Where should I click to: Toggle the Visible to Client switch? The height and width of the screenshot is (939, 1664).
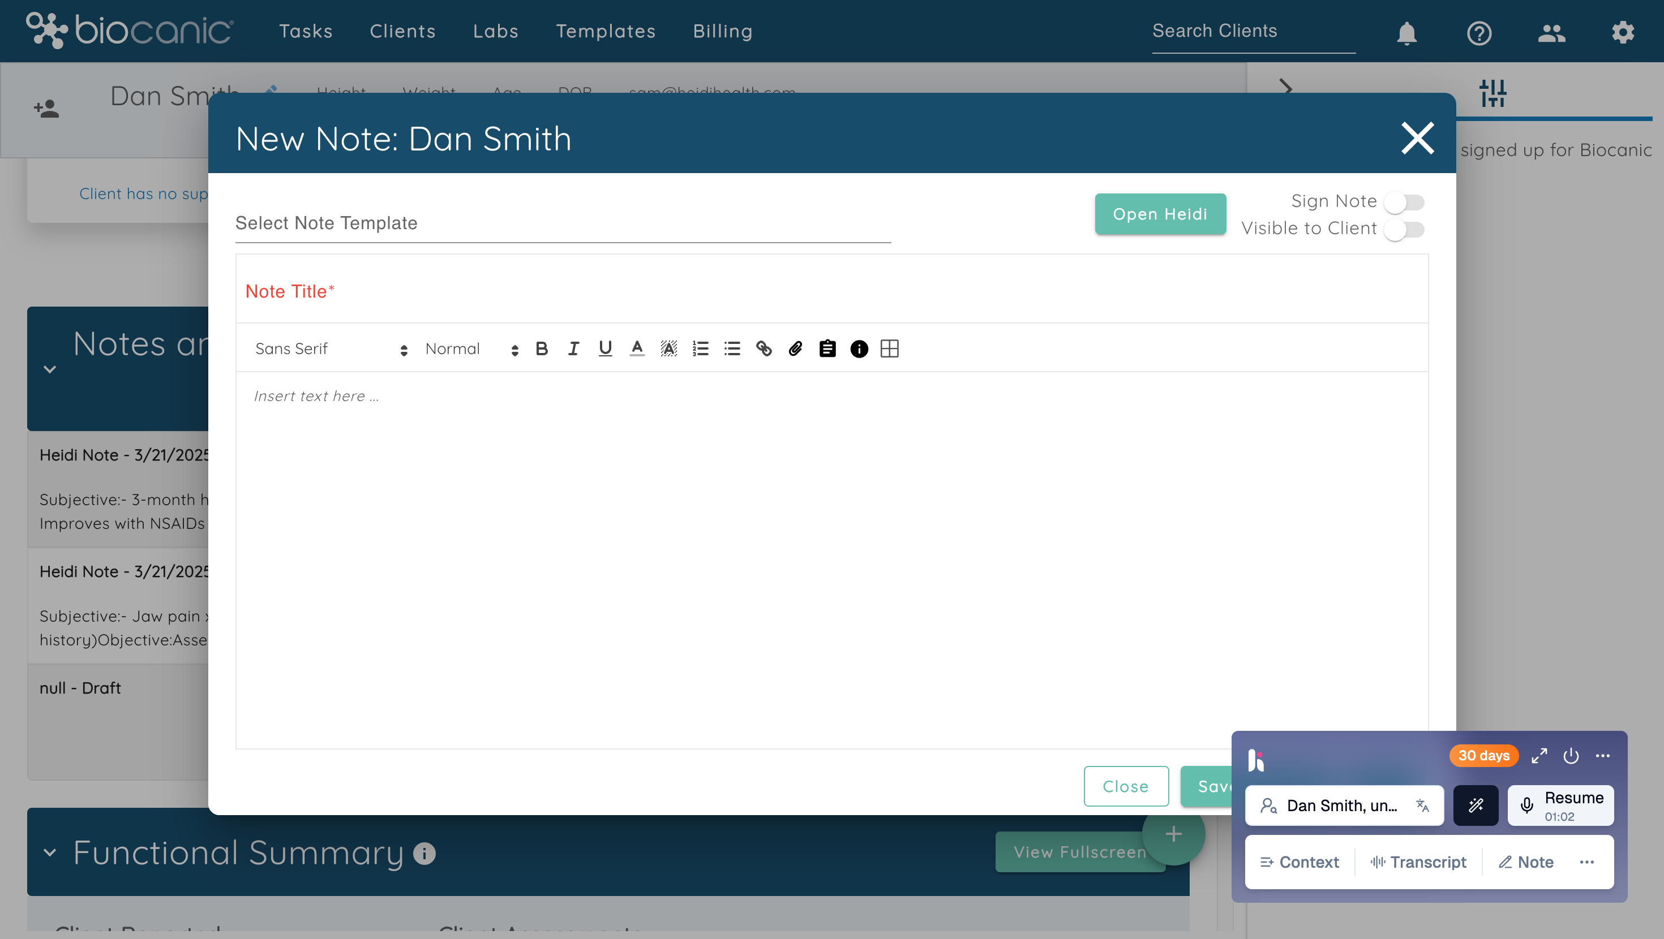(x=1404, y=229)
